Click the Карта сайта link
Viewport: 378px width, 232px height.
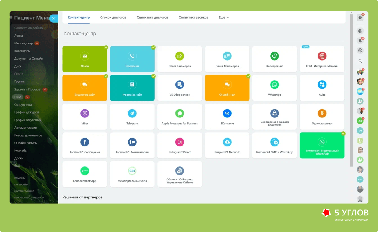point(21,184)
